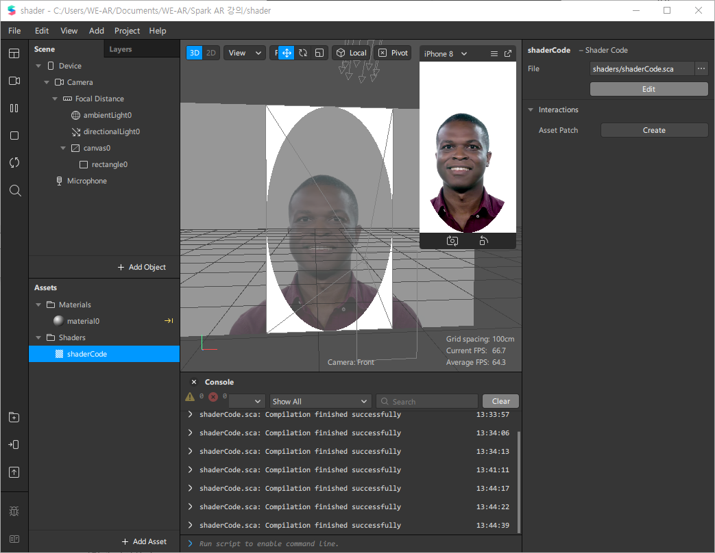Click the simulator switch camera icon
Screen dimensions: 715x553
click(452, 241)
